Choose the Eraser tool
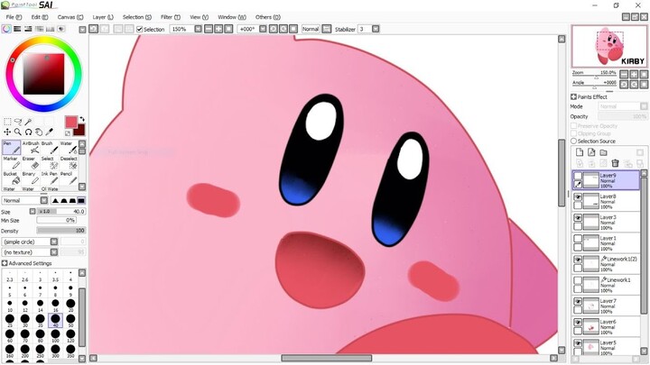 (31, 163)
